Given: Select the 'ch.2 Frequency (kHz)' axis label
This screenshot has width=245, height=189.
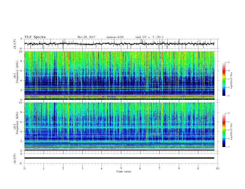Looking at the screenshot, I should coord(16,123).
